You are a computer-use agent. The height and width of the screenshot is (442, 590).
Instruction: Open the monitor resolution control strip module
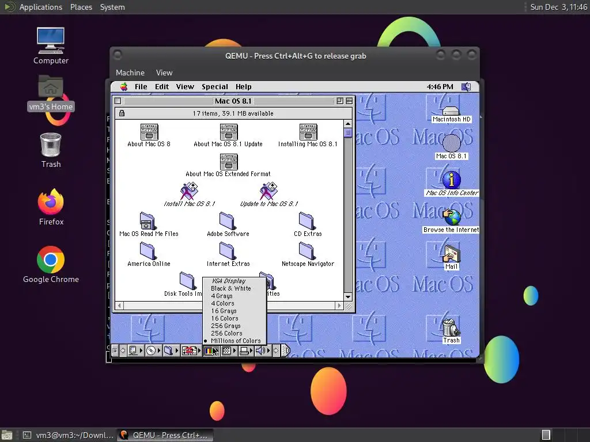coord(229,350)
